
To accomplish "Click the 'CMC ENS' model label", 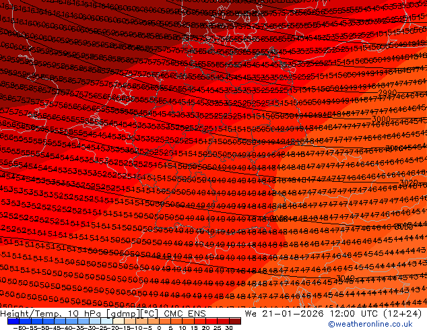I will [185, 314].
